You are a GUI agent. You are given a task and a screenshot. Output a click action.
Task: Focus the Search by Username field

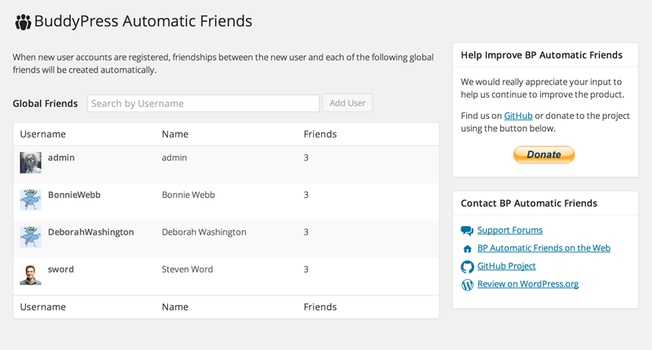click(203, 103)
